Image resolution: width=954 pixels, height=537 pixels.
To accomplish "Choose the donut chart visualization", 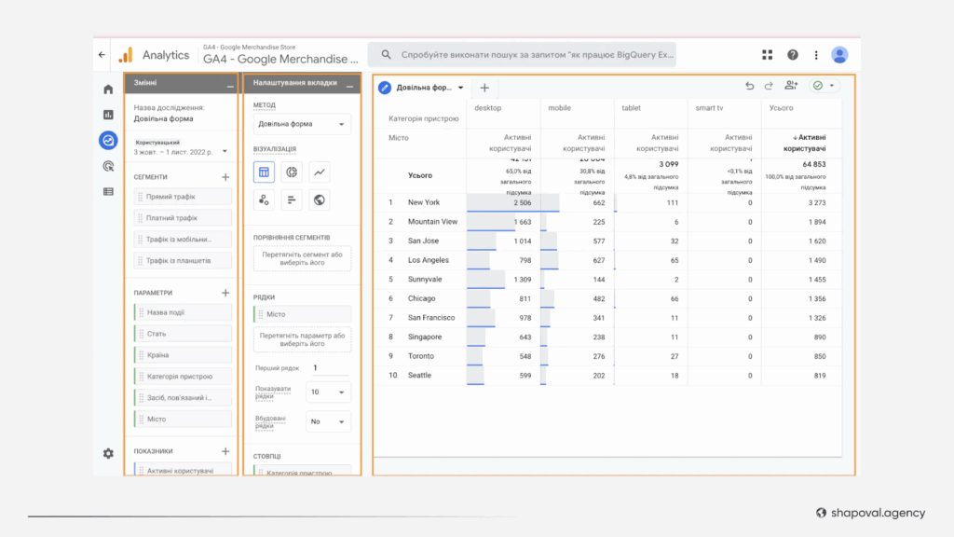I will coord(293,172).
